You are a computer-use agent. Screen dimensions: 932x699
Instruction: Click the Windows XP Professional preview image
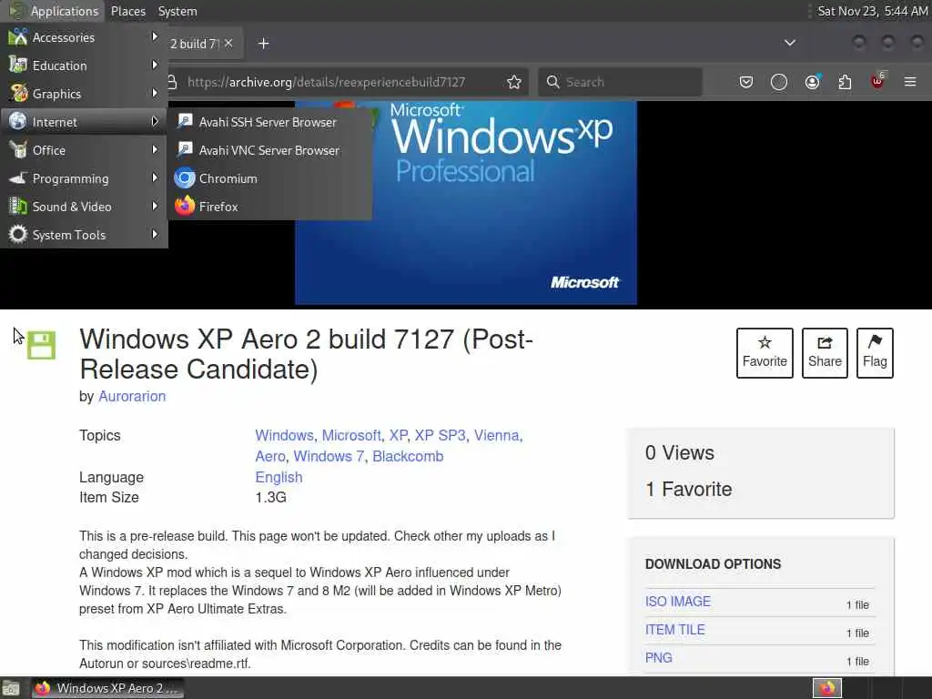coord(466,203)
